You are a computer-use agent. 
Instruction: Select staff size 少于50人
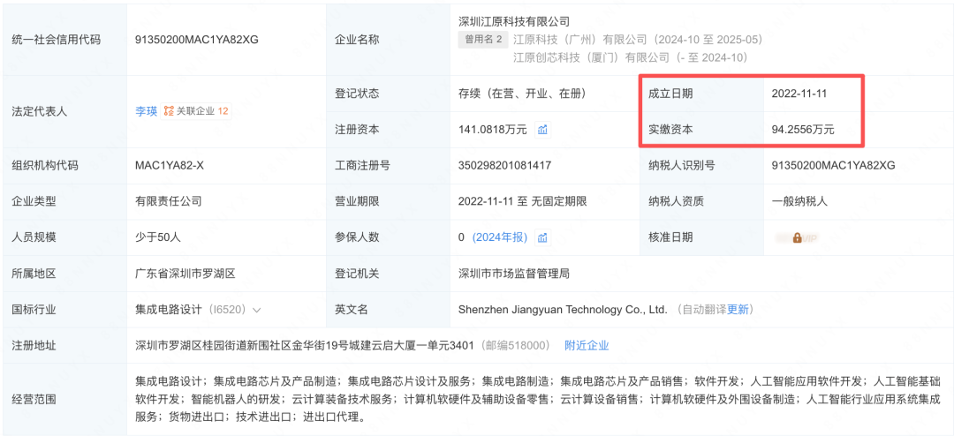tap(157, 237)
